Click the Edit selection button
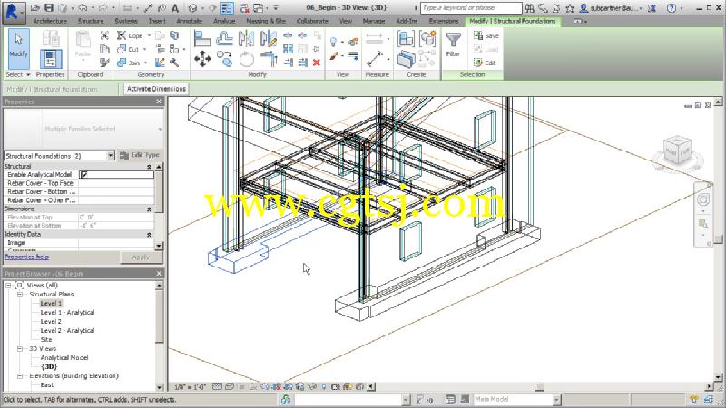 pyautogui.click(x=485, y=63)
